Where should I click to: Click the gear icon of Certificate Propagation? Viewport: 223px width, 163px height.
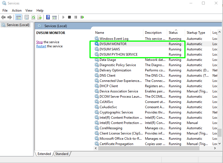(x=97, y=144)
